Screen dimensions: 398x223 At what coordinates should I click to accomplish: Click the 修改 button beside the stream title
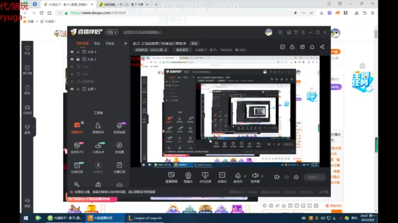pos(194,44)
